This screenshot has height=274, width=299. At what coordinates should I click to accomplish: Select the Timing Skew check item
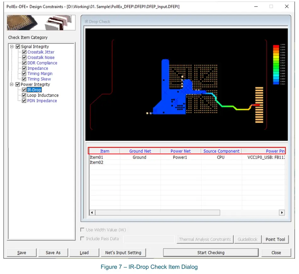tap(39, 79)
